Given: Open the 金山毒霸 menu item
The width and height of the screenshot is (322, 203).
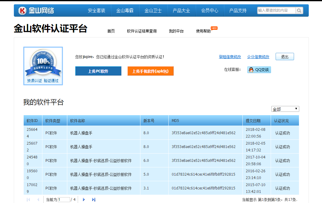Looking at the screenshot, I should point(125,10).
